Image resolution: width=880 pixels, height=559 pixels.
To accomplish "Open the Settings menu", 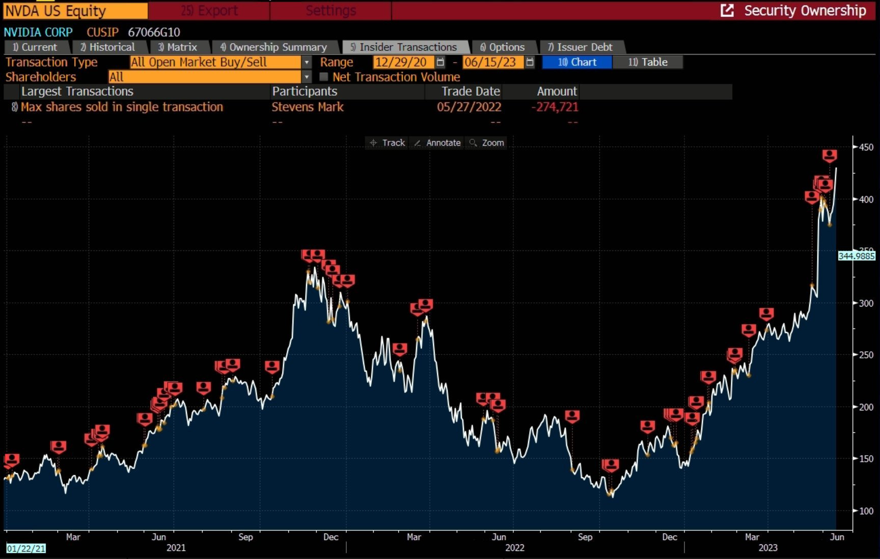I will (331, 10).
